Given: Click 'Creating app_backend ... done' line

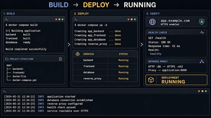Looking at the screenshot, I should tap(97, 31).
